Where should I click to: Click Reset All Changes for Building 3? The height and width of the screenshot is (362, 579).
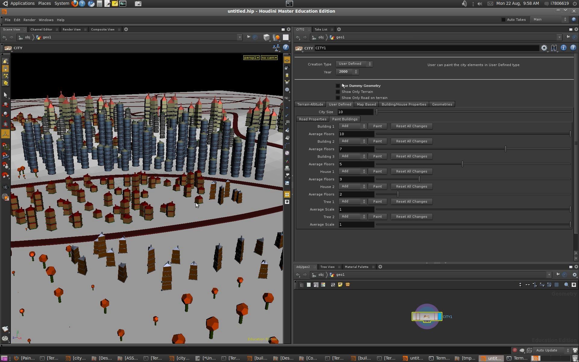pos(412,156)
